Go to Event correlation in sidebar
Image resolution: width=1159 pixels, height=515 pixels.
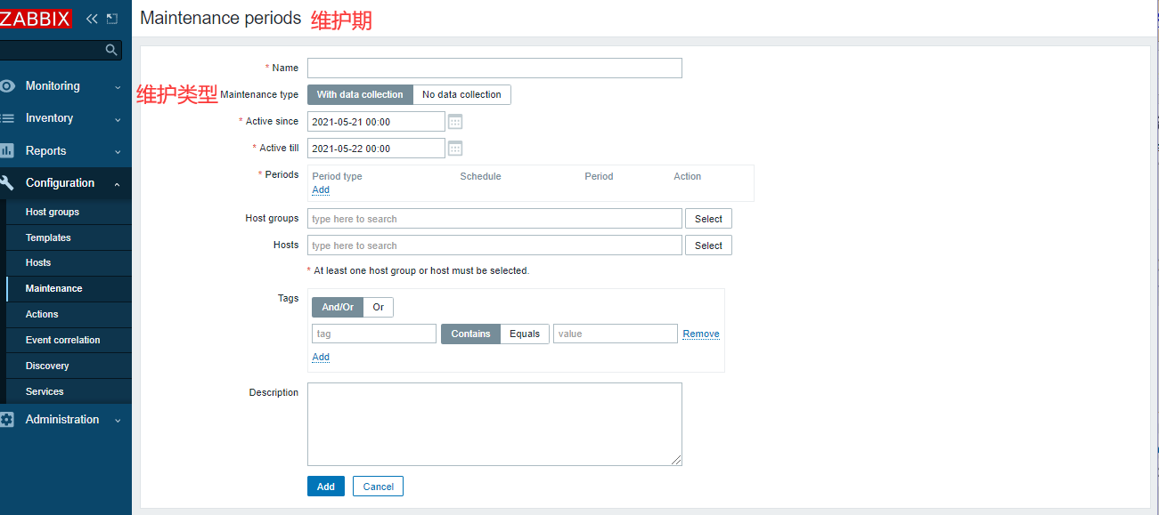point(64,340)
